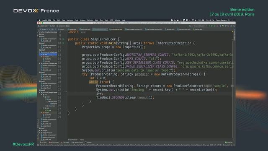This screenshot has height=151, width=268.
Task: Switch to the ProducerConfig.java editor tab
Action: [x=183, y=29]
